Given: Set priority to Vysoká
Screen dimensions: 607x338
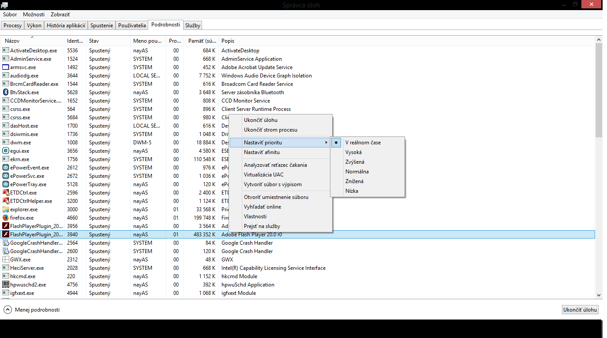Looking at the screenshot, I should (x=353, y=152).
